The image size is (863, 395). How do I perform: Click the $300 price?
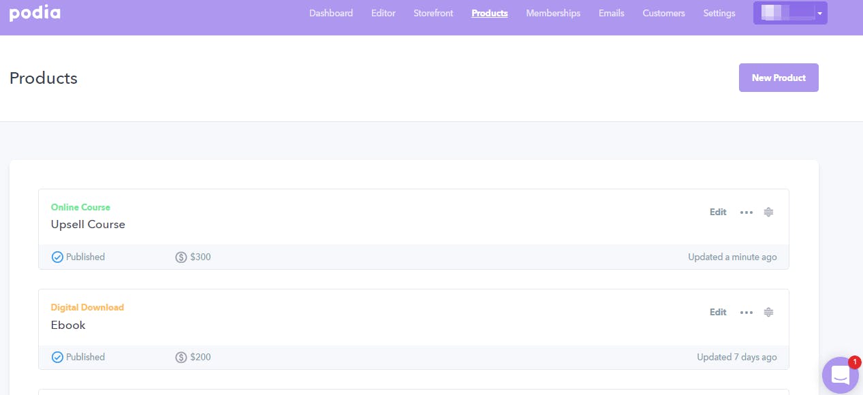[x=200, y=257]
